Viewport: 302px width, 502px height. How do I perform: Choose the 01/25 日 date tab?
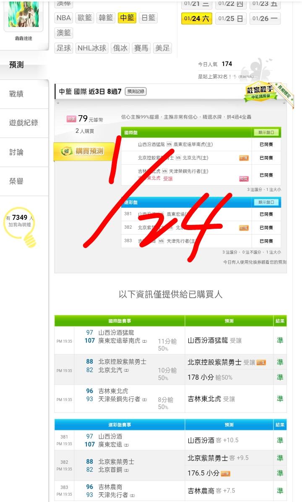(231, 18)
